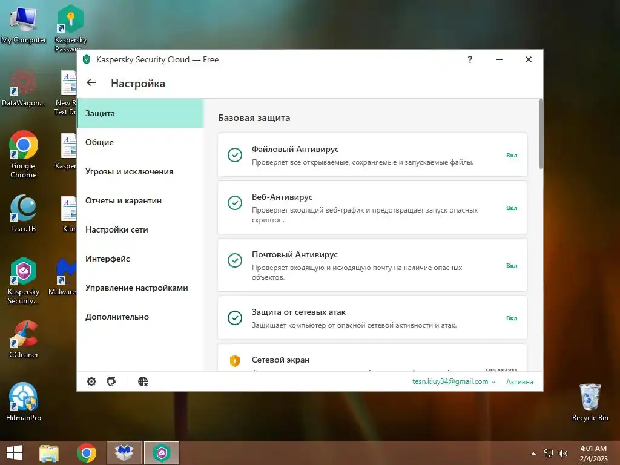Open help with the question mark icon
The image size is (620, 465).
click(x=470, y=59)
